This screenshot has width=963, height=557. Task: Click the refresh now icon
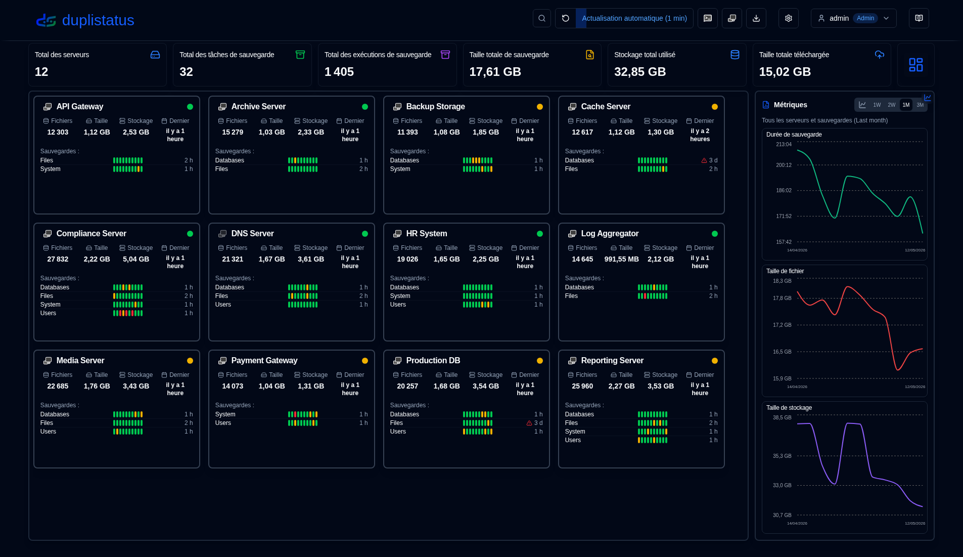[566, 18]
